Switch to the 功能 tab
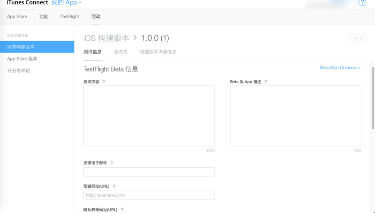 click(44, 17)
